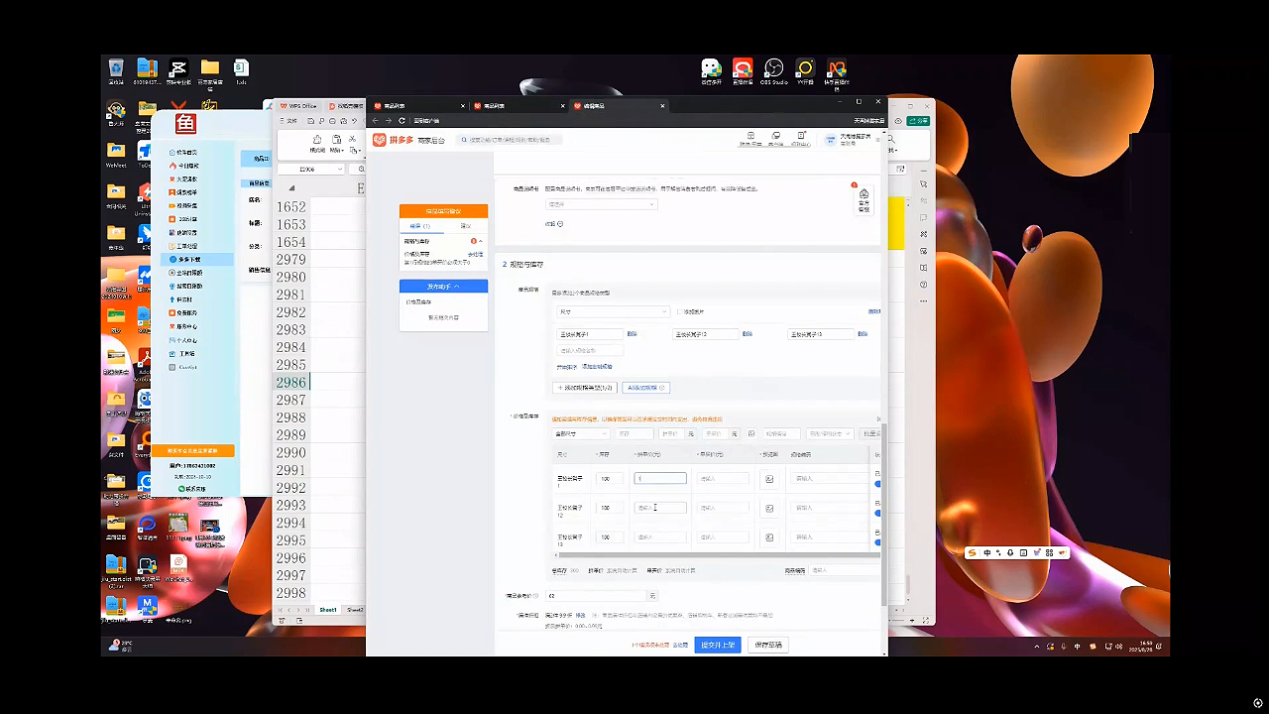Screen dimensions: 1269x714
Task: Click the 保存草稿 button
Action: tap(768, 645)
